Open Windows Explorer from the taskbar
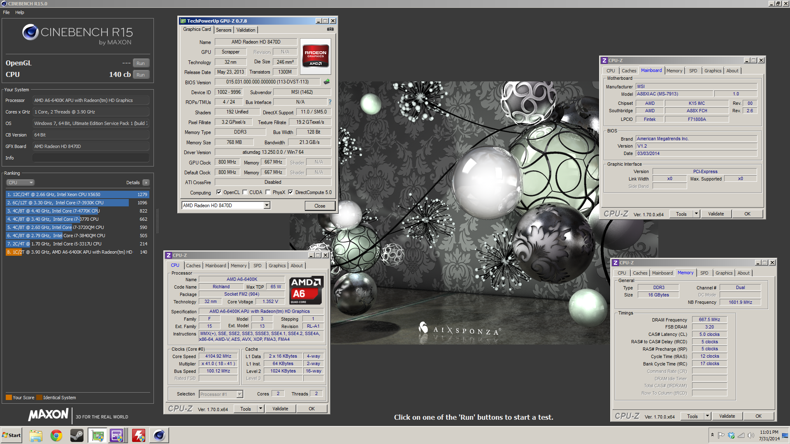 pos(36,435)
